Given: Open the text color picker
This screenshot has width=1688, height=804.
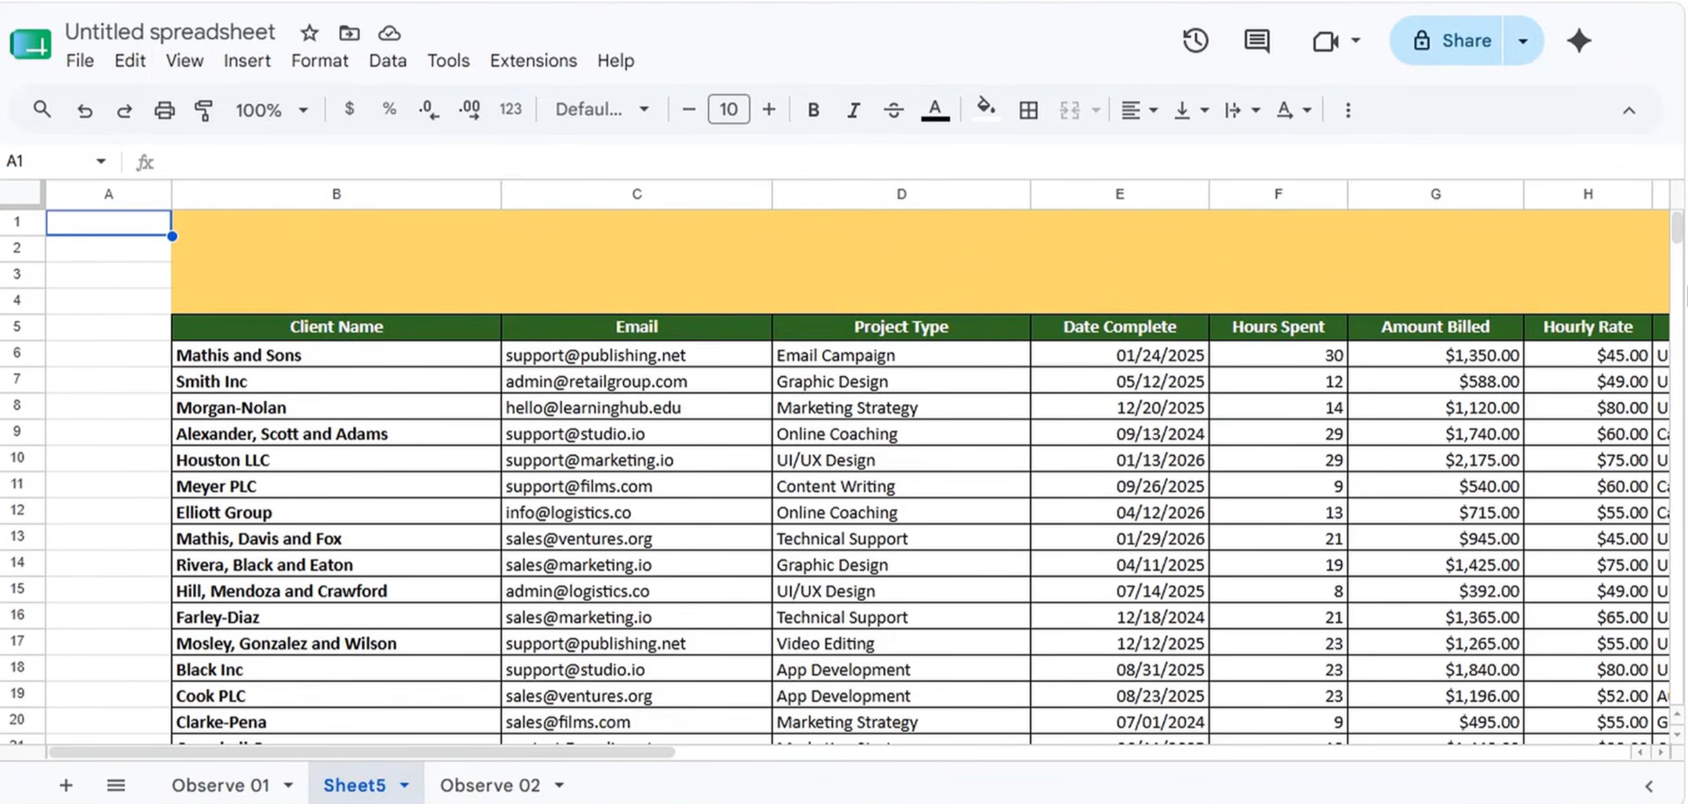Looking at the screenshot, I should (935, 110).
